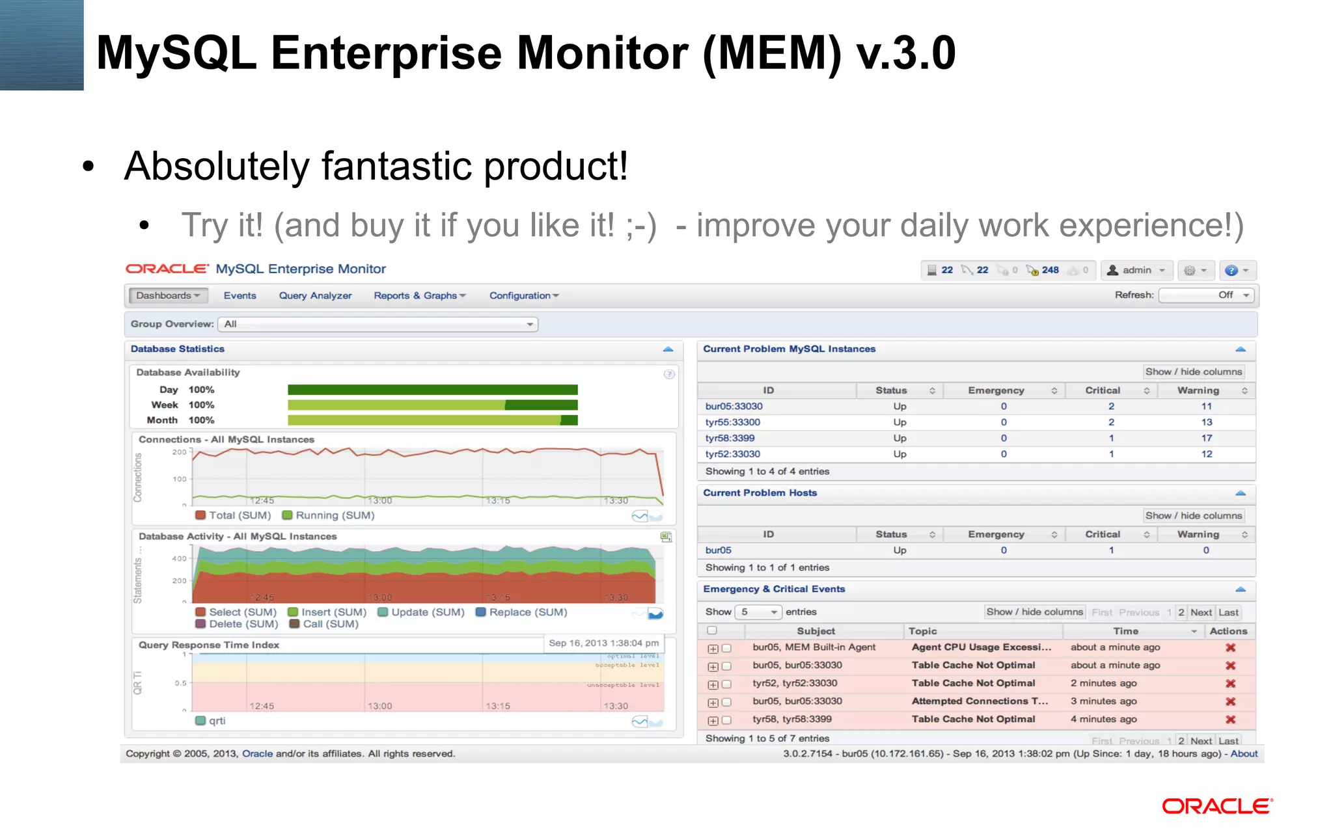Check the box for Attempted Connections event row
Screen dimensions: 1333x836
pyautogui.click(x=726, y=702)
